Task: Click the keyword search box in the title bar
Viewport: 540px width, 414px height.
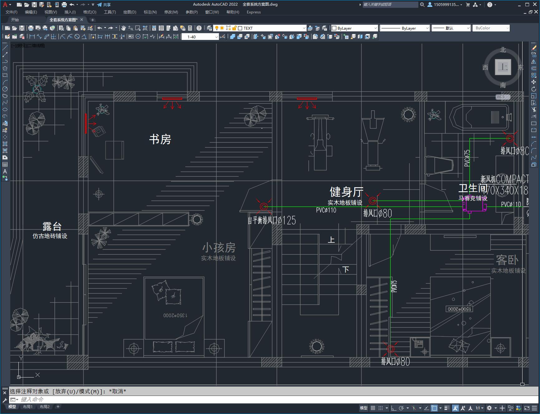Action: (x=390, y=5)
